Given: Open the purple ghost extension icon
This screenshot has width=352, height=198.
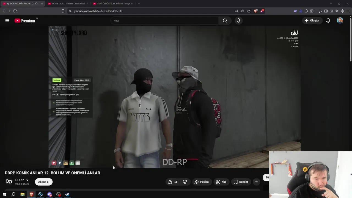Looking at the screenshot, I should click(x=295, y=11).
